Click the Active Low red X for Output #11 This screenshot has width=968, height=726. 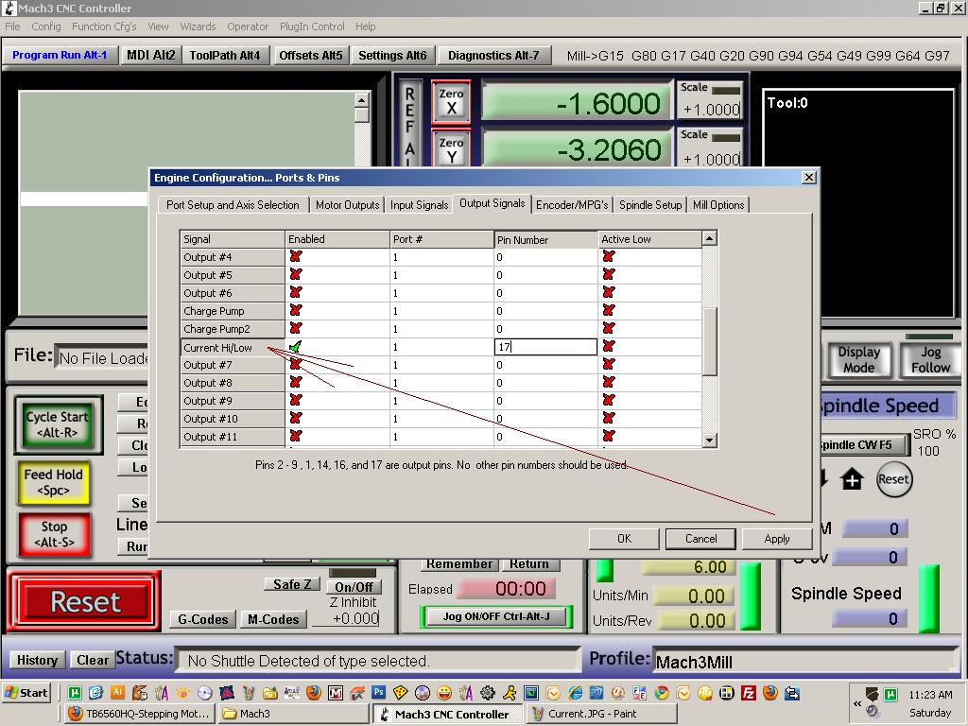608,437
